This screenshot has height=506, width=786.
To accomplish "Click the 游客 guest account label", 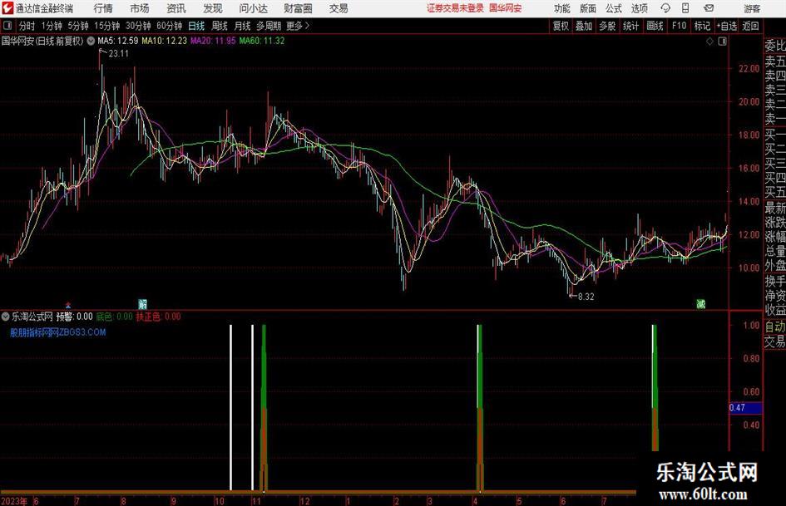I will click(x=751, y=8).
